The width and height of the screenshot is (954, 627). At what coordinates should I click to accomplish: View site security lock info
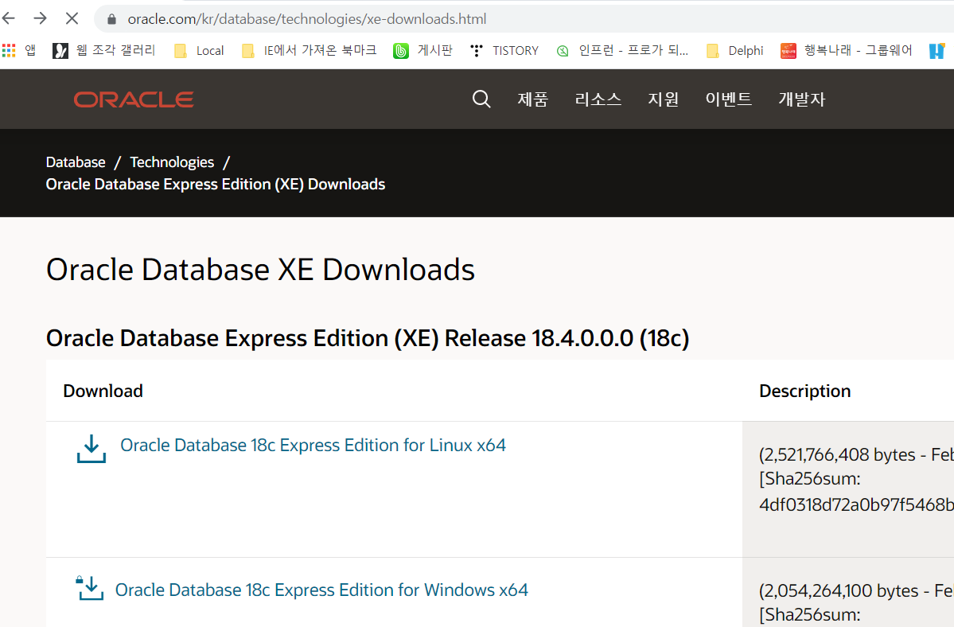pyautogui.click(x=111, y=19)
